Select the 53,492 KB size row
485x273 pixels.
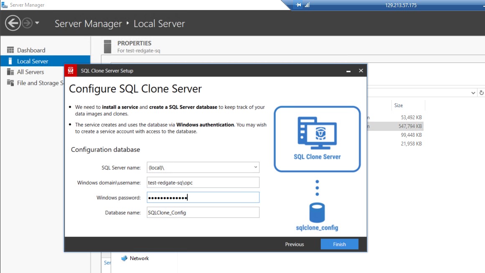tap(411, 117)
